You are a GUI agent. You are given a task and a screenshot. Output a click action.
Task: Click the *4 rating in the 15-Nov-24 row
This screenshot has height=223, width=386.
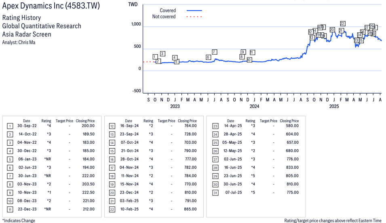point(151,184)
